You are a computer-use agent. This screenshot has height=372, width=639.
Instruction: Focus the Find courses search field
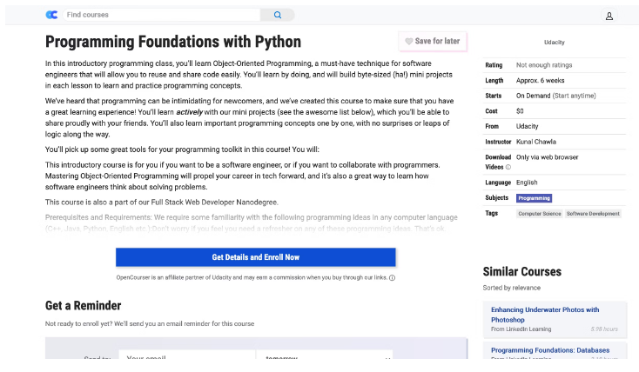(161, 15)
